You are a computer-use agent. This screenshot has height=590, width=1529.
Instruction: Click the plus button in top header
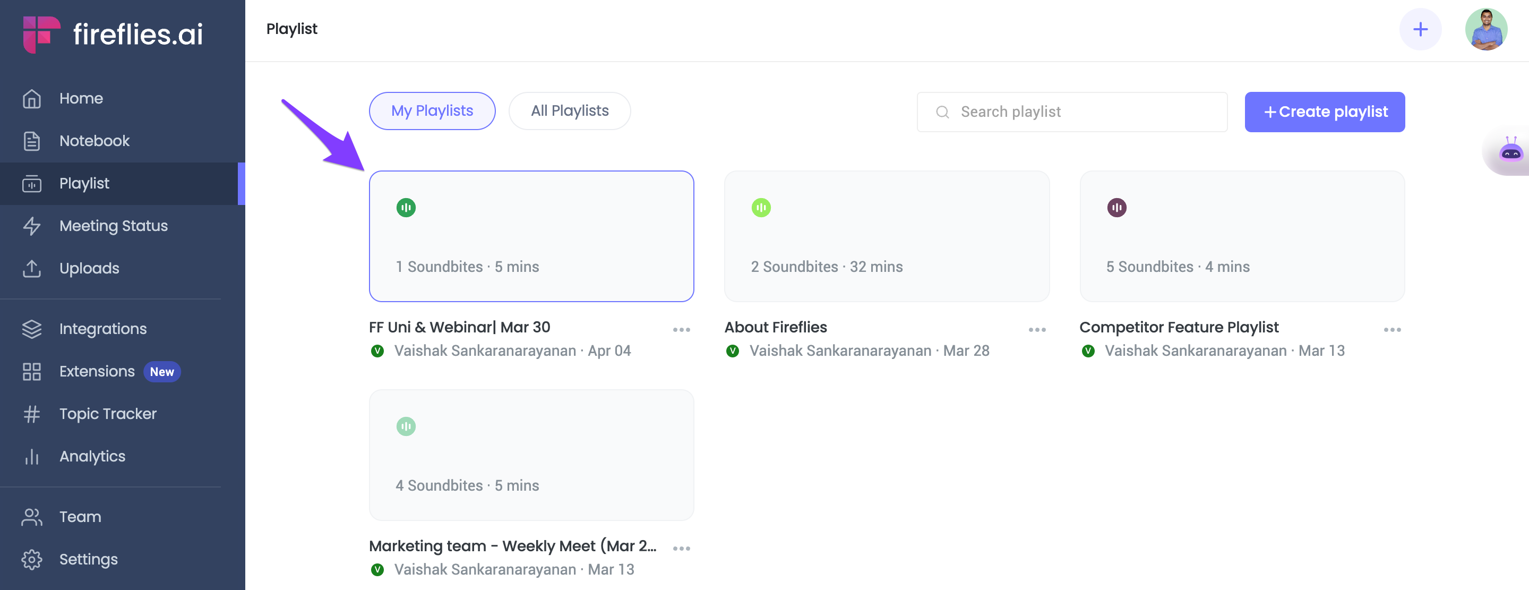point(1420,29)
